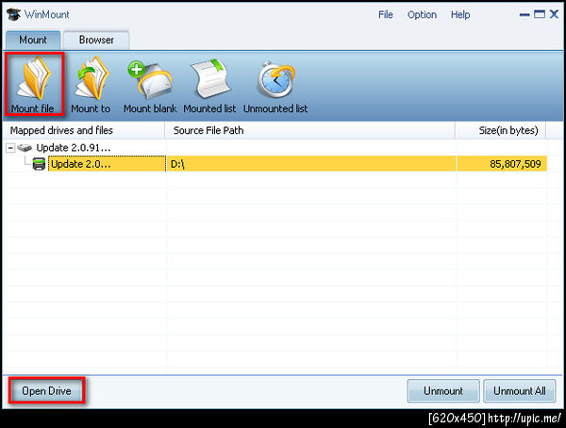Click the Unmount button
566x428 pixels.
[443, 391]
